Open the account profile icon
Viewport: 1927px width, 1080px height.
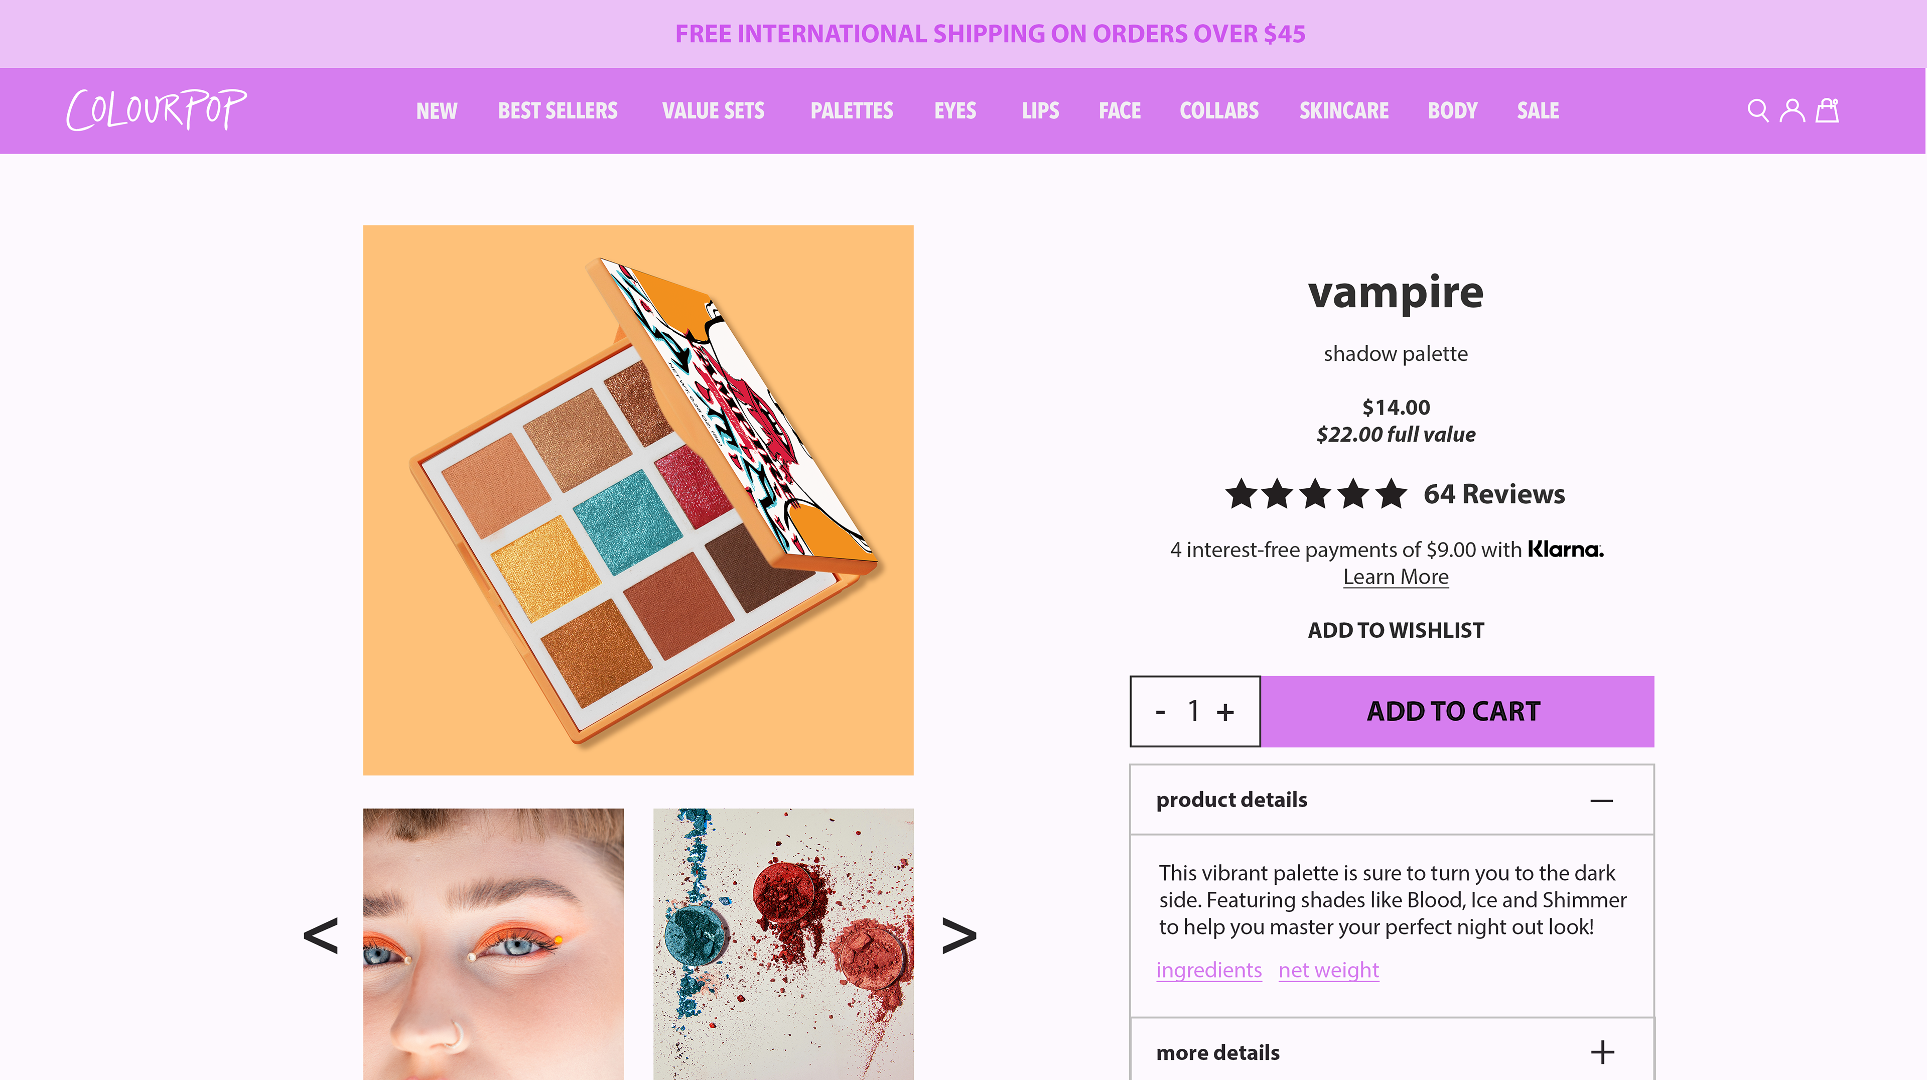tap(1792, 111)
